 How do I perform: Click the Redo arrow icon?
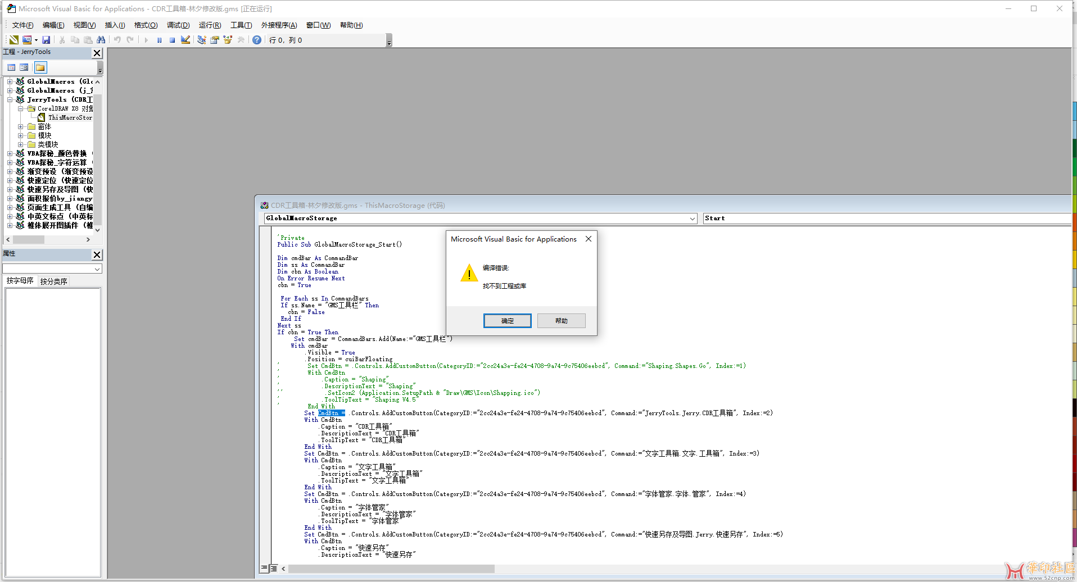pyautogui.click(x=130, y=40)
